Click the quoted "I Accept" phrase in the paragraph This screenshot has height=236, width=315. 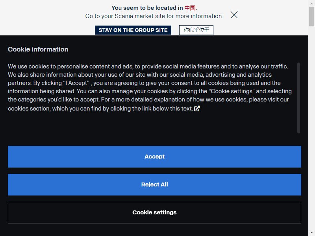point(76,83)
